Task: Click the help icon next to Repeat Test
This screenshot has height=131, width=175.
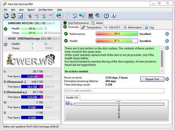Action: click(x=167, y=79)
